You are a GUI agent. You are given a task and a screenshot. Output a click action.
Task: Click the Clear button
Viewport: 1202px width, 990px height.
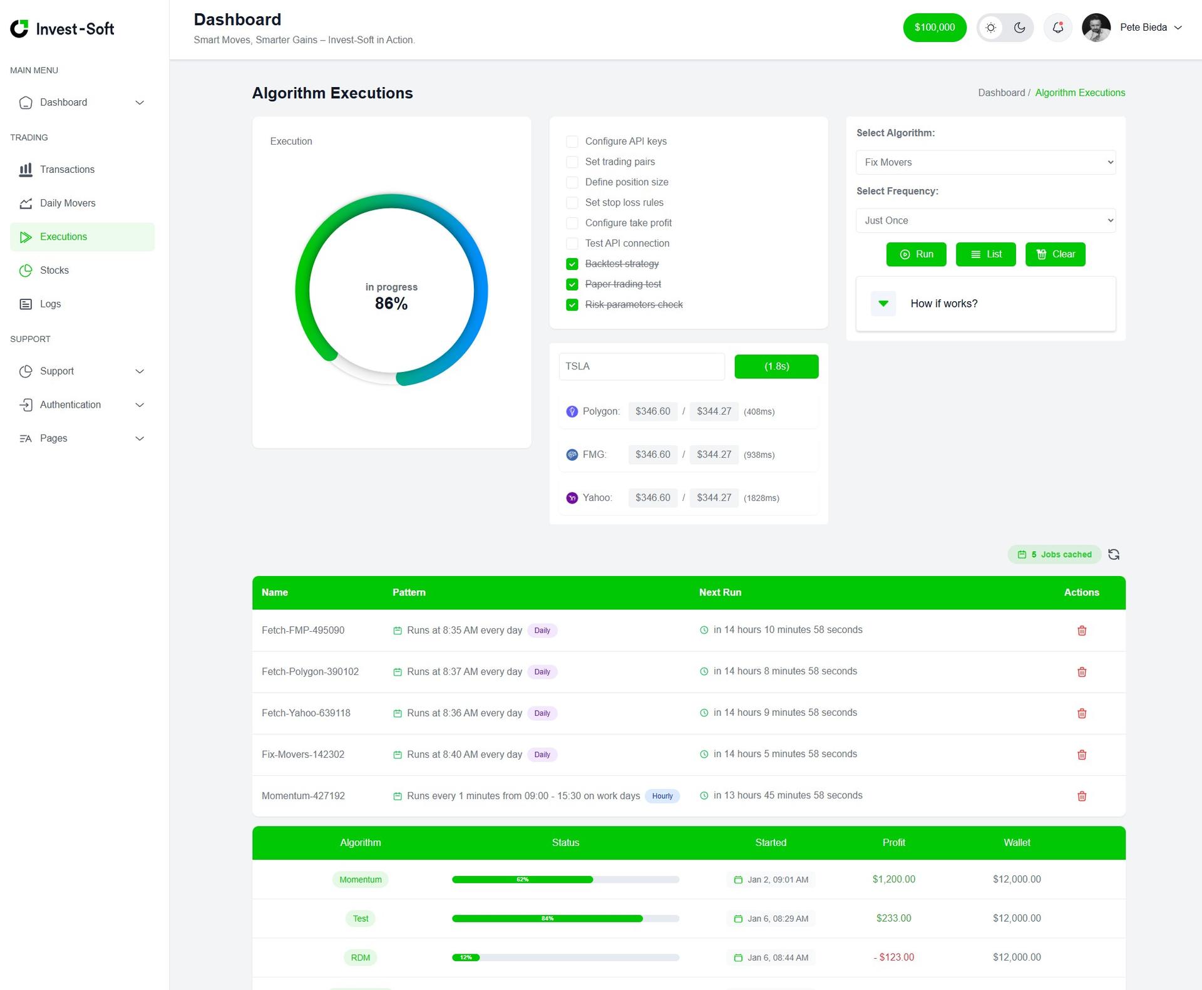click(1055, 254)
